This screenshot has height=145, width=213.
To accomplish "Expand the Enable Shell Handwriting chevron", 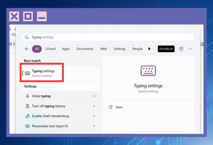I will pyautogui.click(x=94, y=116).
